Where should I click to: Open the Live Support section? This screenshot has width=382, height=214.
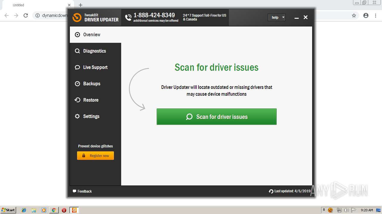pos(95,67)
